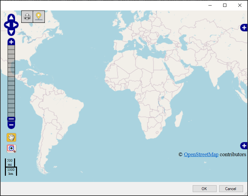Screen dimensions: 248x196
Task: Click the Cancel button
Action: tap(231, 188)
